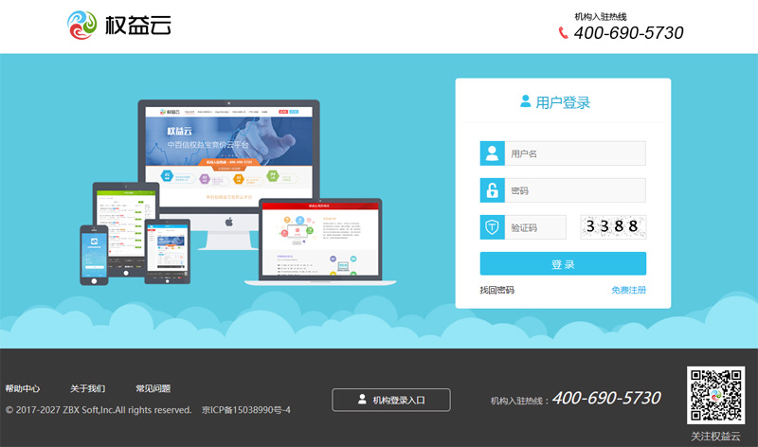The width and height of the screenshot is (758, 447).
Task: Refresh the captcha image showing 3388
Action: [x=613, y=227]
